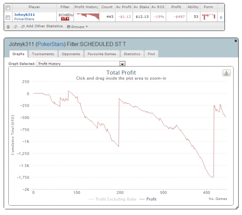Click the panel resize grip corner
This screenshot has height=215, width=242.
pyautogui.click(x=237, y=208)
